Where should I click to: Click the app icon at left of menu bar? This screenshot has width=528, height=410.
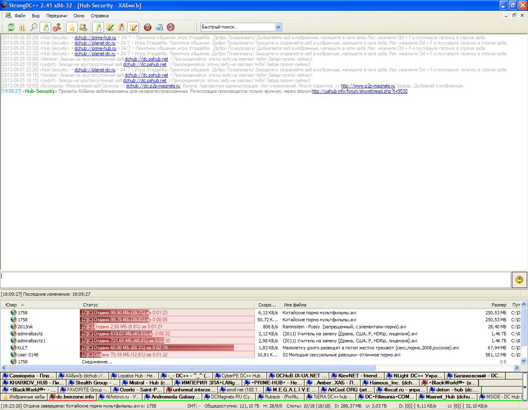(8, 16)
